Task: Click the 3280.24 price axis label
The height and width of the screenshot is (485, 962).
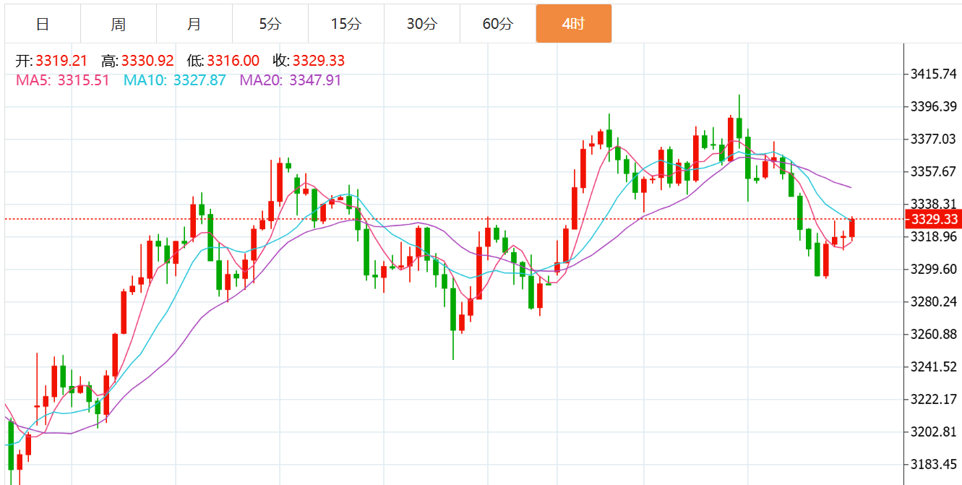Action: [934, 302]
